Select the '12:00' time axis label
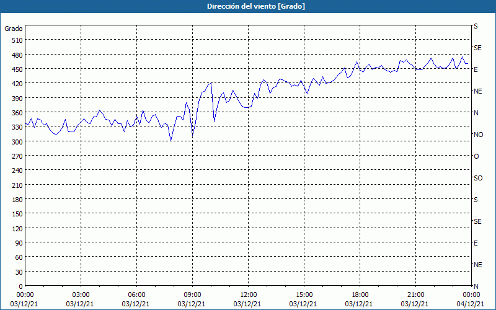This screenshot has width=496, height=310. pos(247,295)
